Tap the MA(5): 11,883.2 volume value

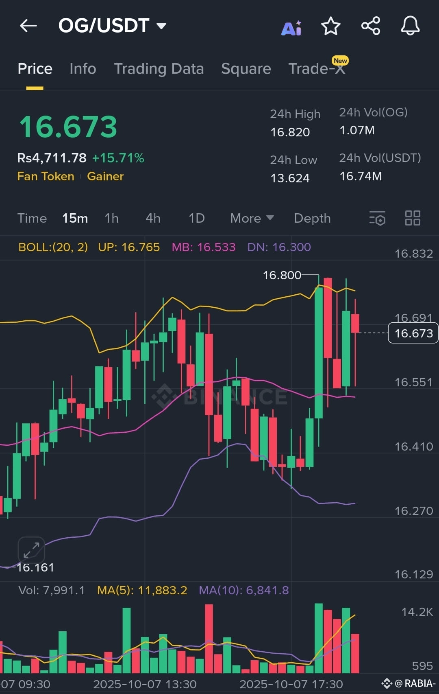pos(142,590)
